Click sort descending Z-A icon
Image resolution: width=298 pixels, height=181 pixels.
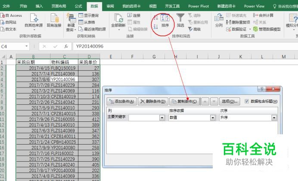coord(155,27)
